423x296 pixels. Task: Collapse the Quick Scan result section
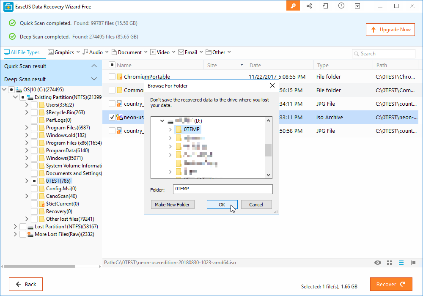pyautogui.click(x=94, y=66)
